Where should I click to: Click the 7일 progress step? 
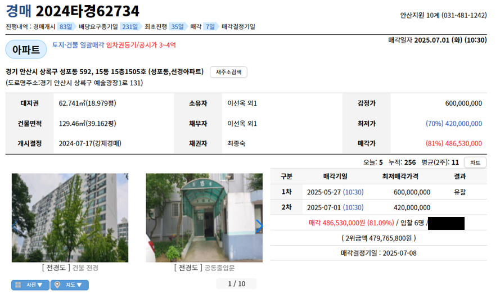point(211,27)
